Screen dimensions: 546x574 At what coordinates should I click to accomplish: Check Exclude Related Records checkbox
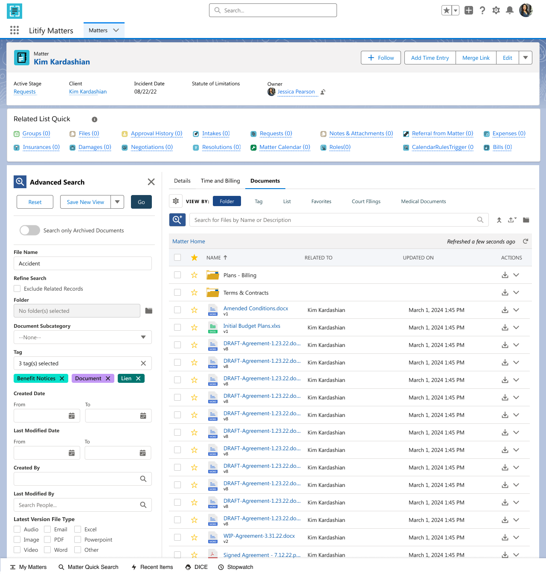(x=17, y=288)
